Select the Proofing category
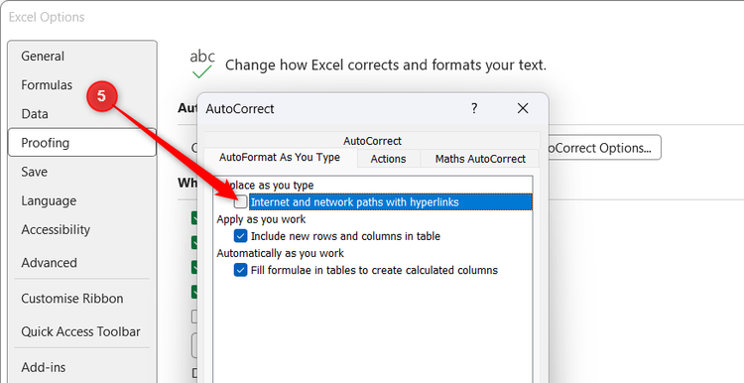Viewport: 744px width, 383px height. (82, 142)
